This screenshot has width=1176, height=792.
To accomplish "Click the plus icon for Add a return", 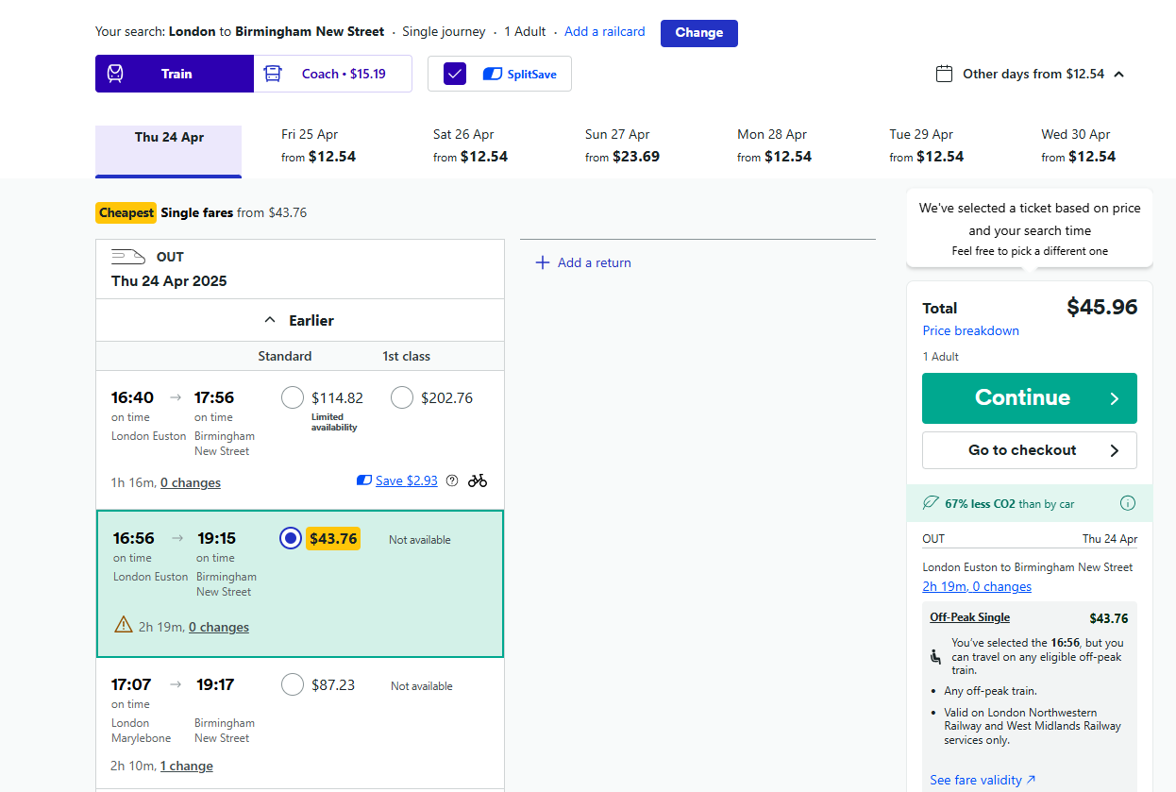I will pyautogui.click(x=543, y=262).
